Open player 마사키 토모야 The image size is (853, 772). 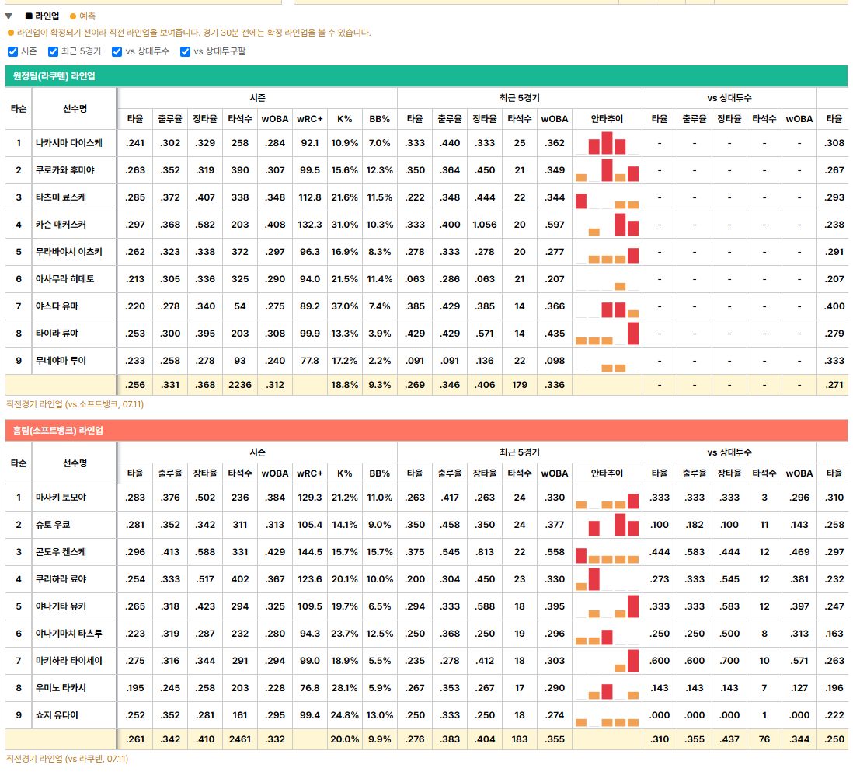pyautogui.click(x=61, y=498)
